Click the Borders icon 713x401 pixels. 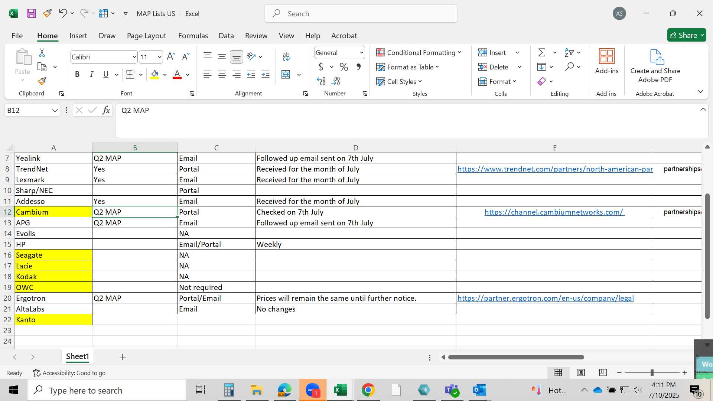pos(130,74)
